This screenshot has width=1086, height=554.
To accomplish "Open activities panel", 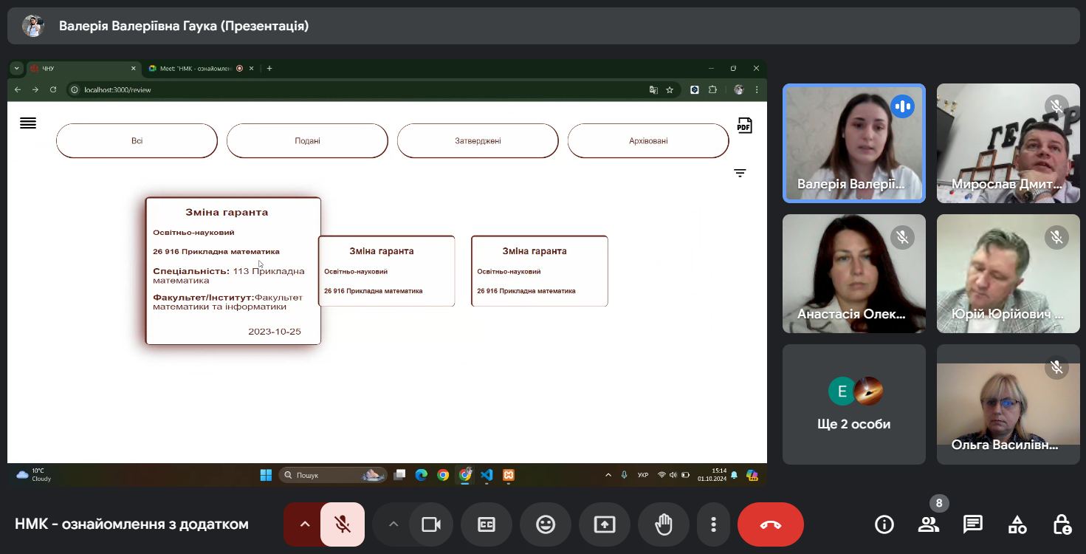I will (x=1017, y=524).
